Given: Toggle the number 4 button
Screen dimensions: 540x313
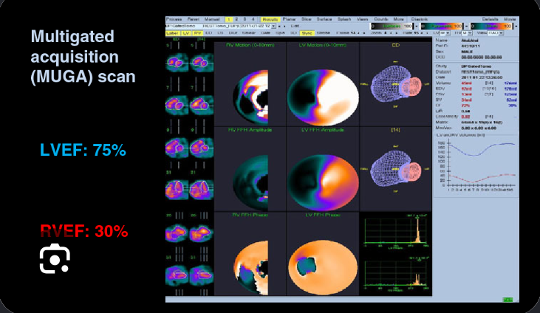Looking at the screenshot, I should coord(253,19).
